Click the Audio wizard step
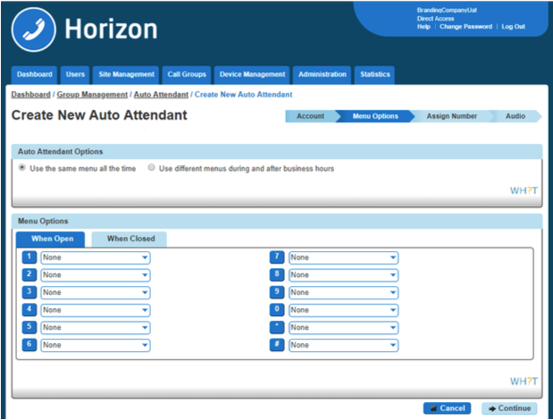 click(x=515, y=116)
